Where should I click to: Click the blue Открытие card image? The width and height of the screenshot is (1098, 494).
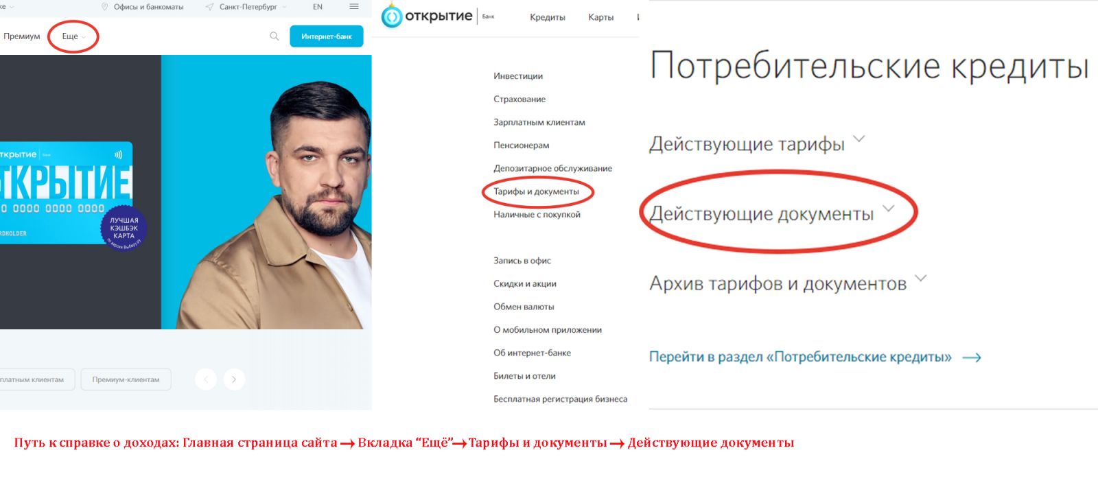tap(66, 193)
